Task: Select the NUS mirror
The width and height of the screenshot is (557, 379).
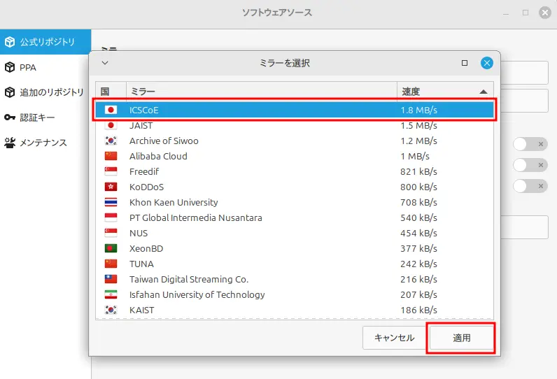Action: tap(295, 233)
